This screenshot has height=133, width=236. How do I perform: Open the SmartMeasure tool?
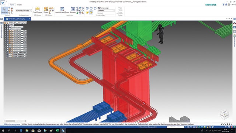38,10
